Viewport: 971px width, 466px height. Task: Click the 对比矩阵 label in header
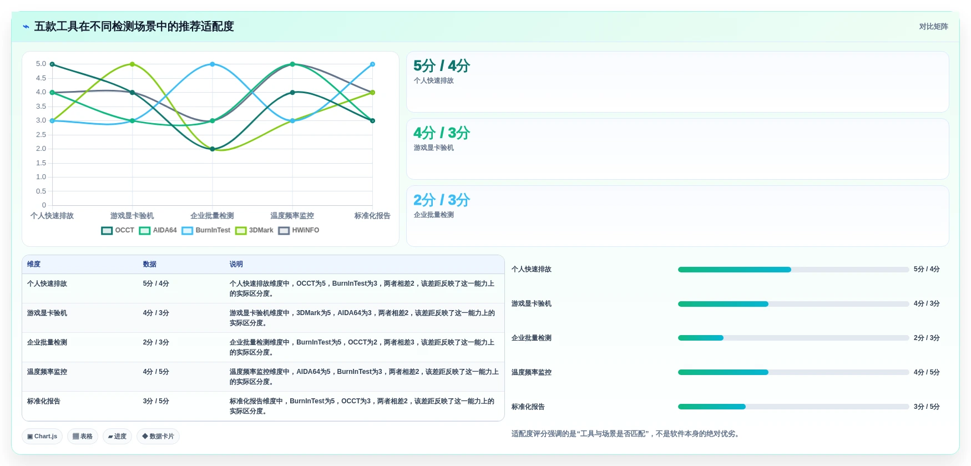[x=933, y=27]
